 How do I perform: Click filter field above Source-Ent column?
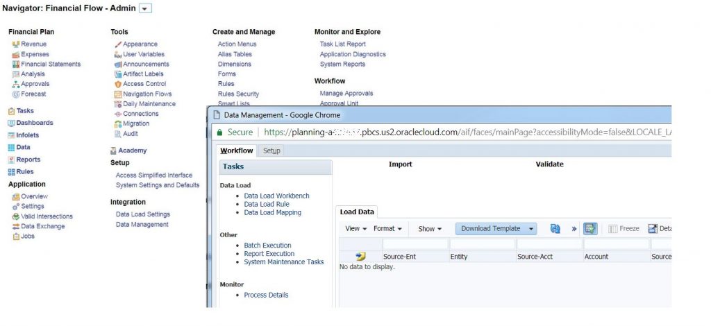tap(415, 244)
